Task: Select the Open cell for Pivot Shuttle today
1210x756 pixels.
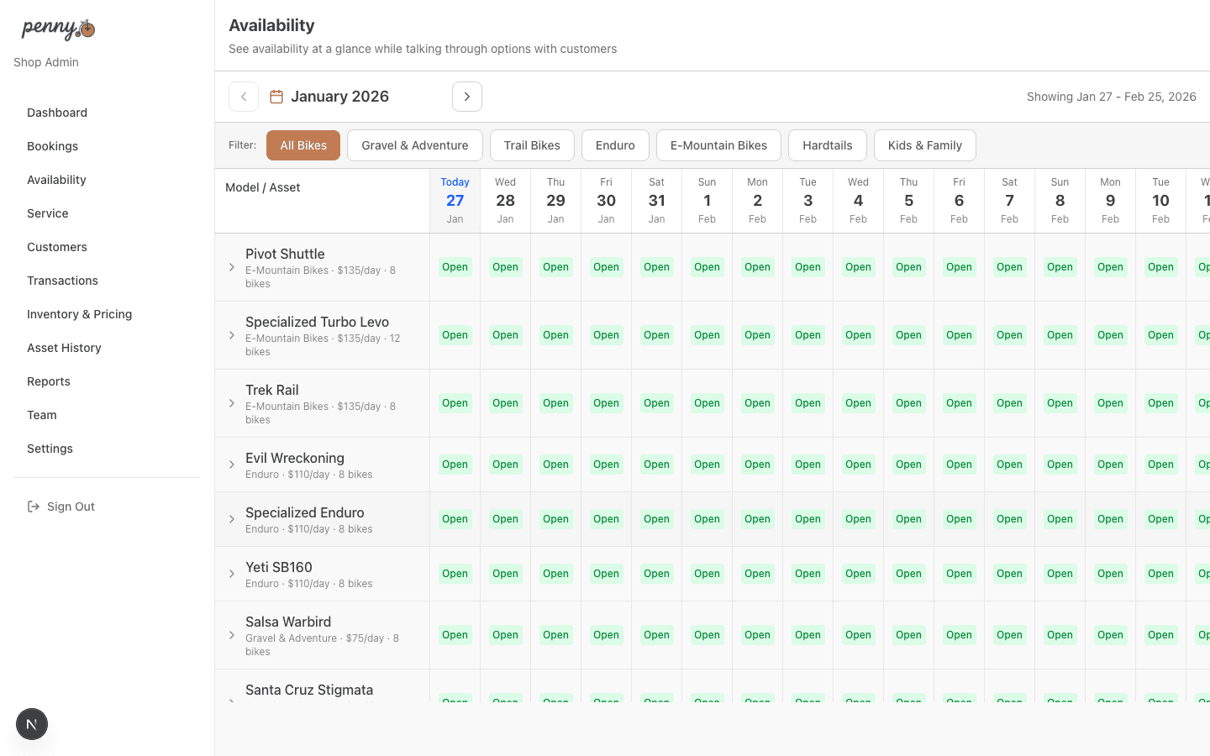Action: pyautogui.click(x=455, y=266)
